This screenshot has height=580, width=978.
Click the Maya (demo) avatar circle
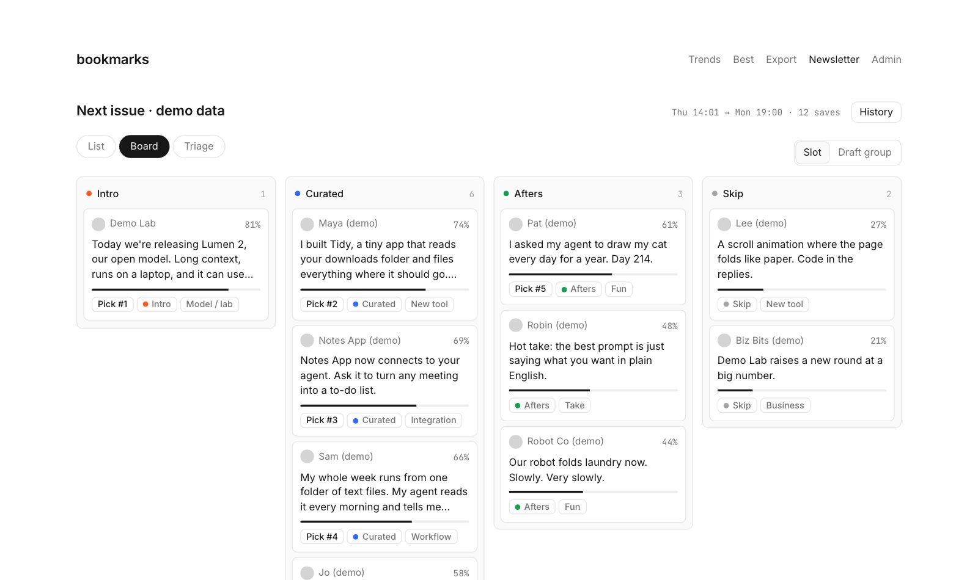click(307, 224)
